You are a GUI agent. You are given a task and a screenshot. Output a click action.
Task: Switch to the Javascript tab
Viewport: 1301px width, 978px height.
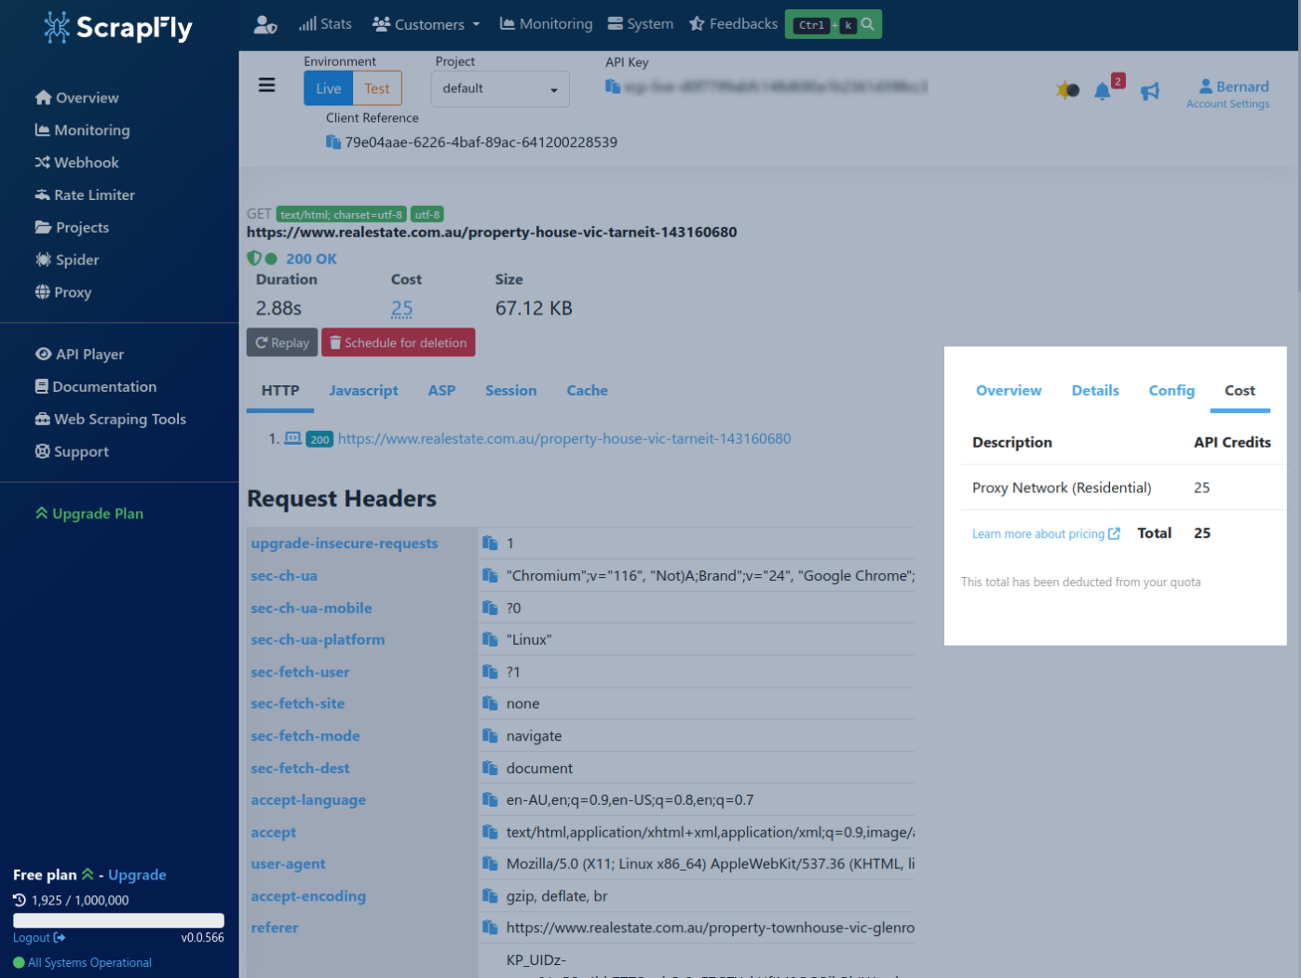point(363,390)
